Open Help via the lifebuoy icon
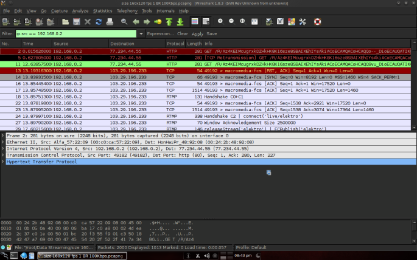The height and width of the screenshot is (260, 417). (x=318, y=22)
